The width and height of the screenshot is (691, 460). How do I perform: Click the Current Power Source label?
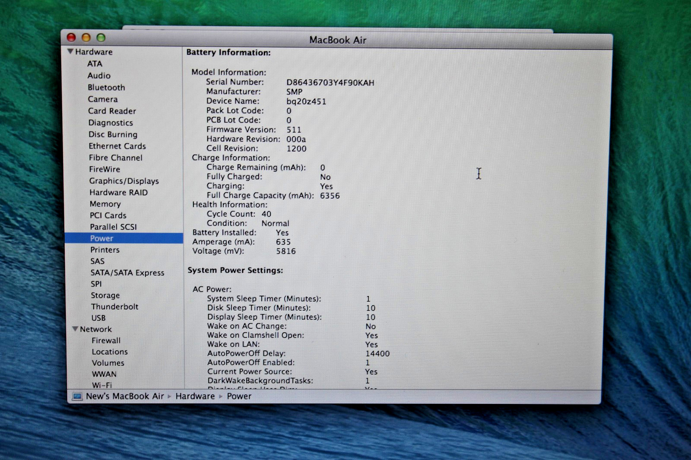click(x=250, y=372)
